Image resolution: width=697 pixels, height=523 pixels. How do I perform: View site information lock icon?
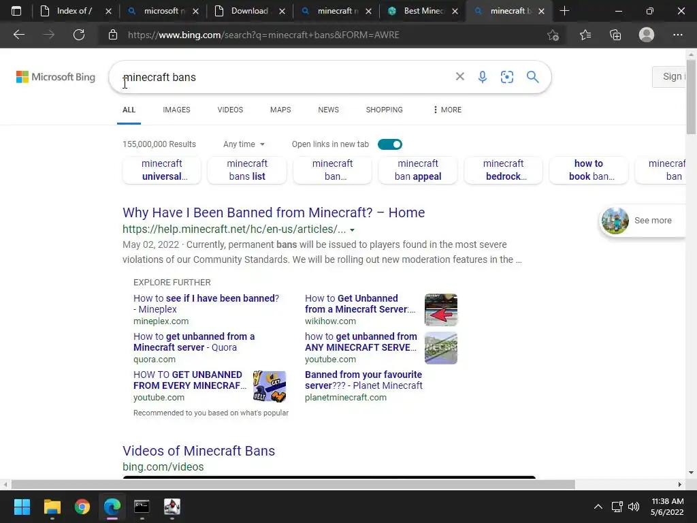(x=113, y=35)
